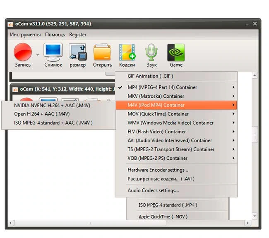The image size is (269, 238).
Task: Expand TS container submenu arrow
Action: (x=233, y=149)
